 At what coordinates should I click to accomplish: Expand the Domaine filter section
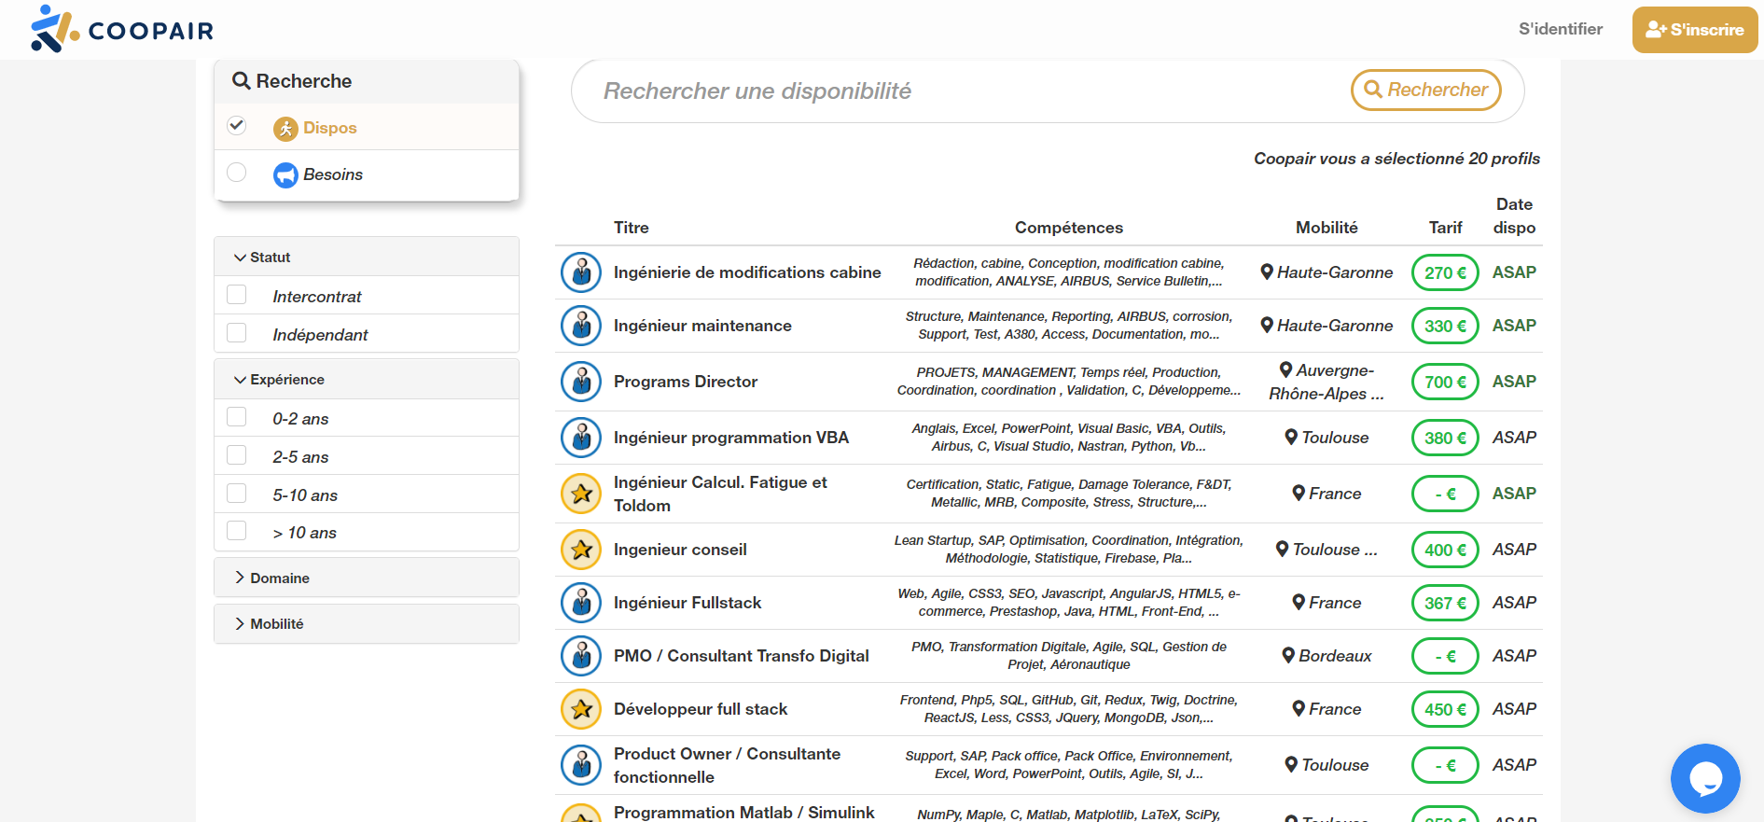pos(279,578)
